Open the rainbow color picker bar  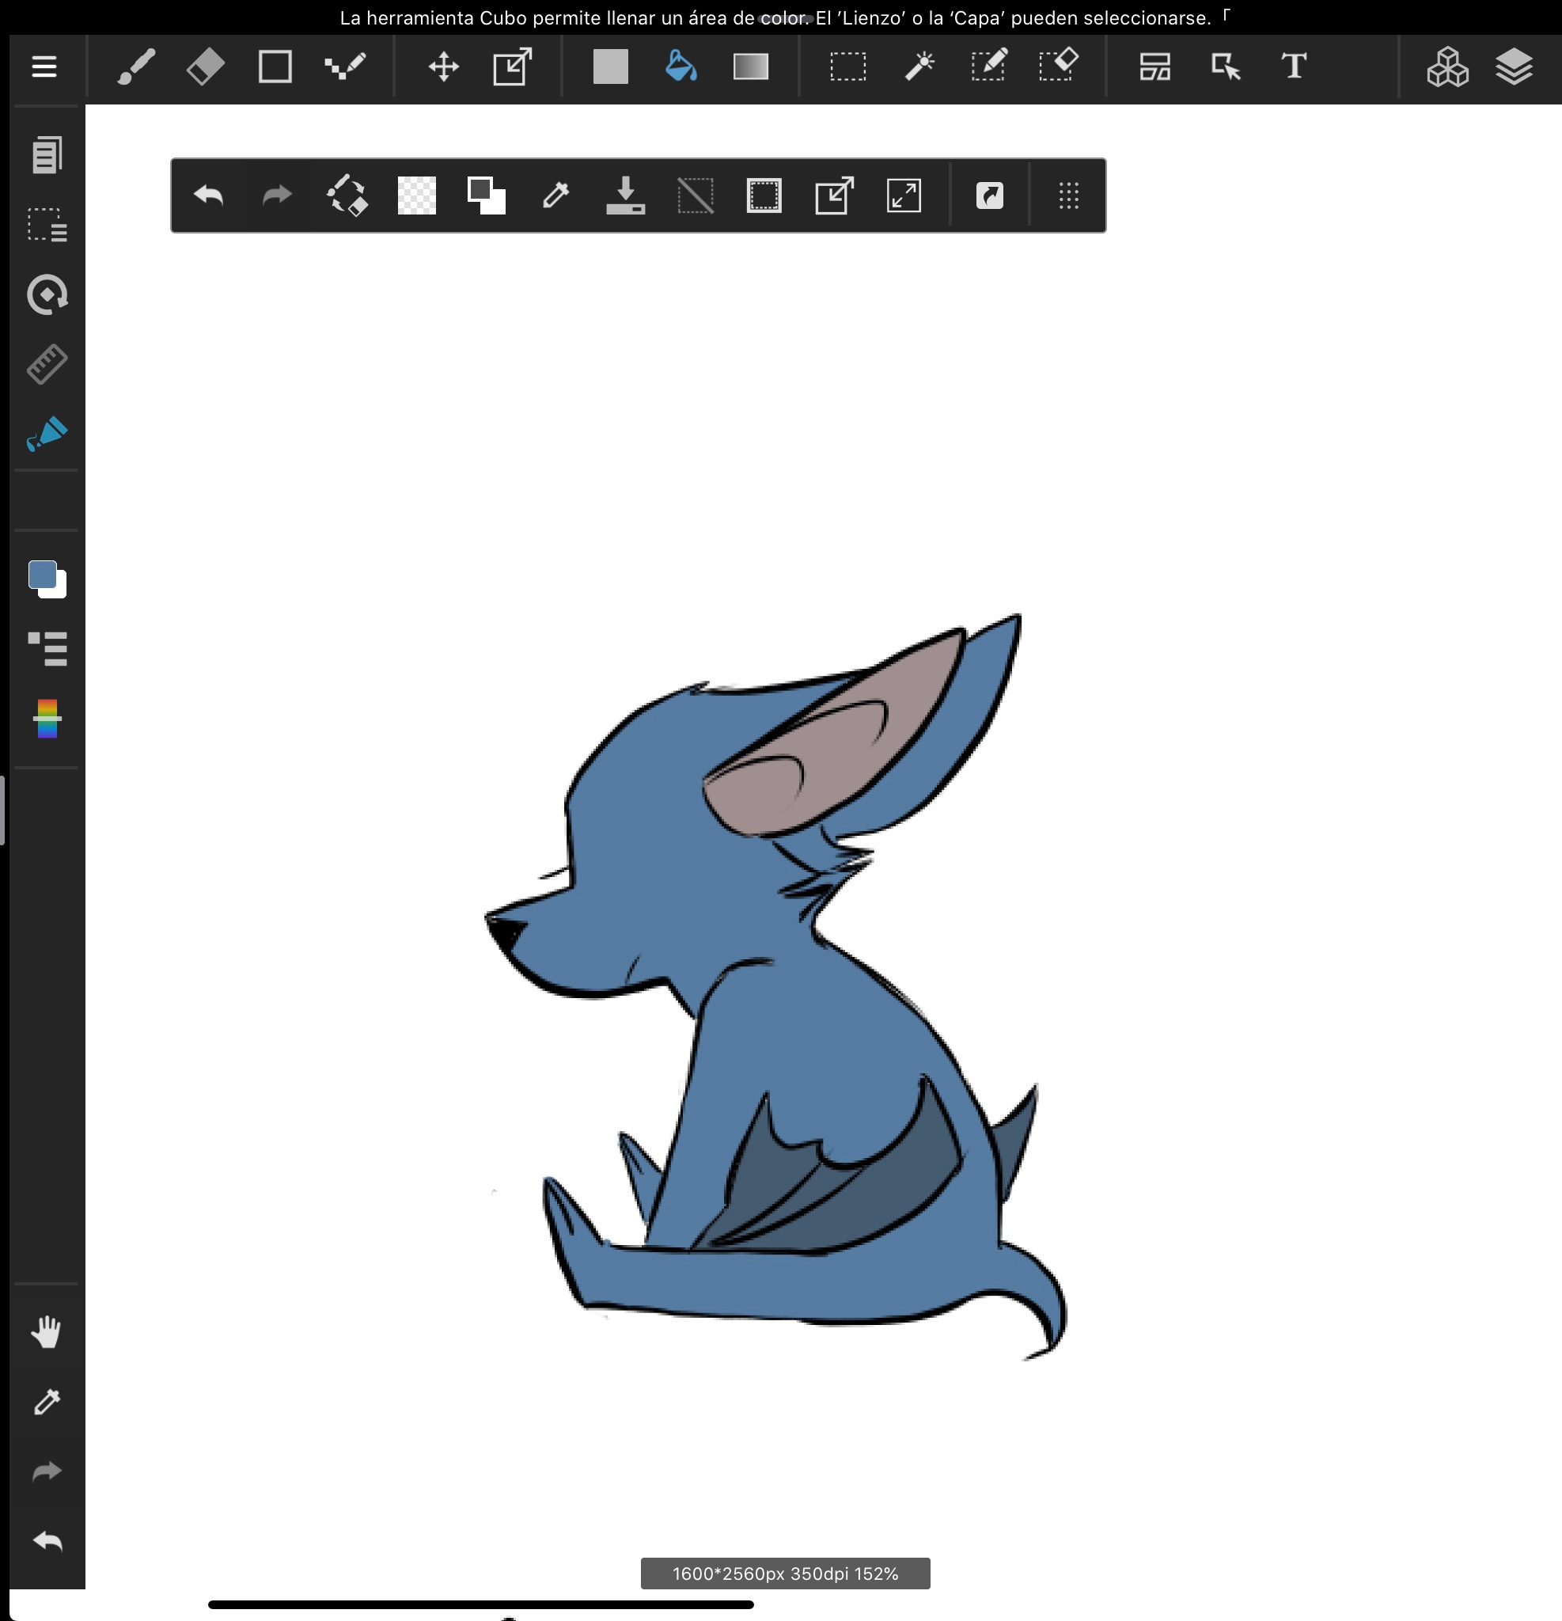47,719
